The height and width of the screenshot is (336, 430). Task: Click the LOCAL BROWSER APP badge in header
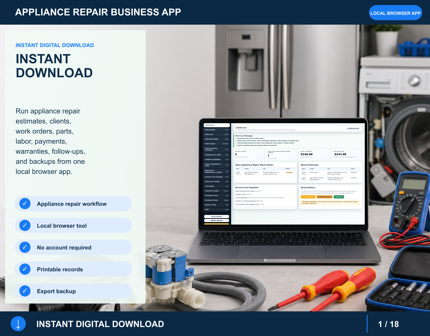coord(395,13)
